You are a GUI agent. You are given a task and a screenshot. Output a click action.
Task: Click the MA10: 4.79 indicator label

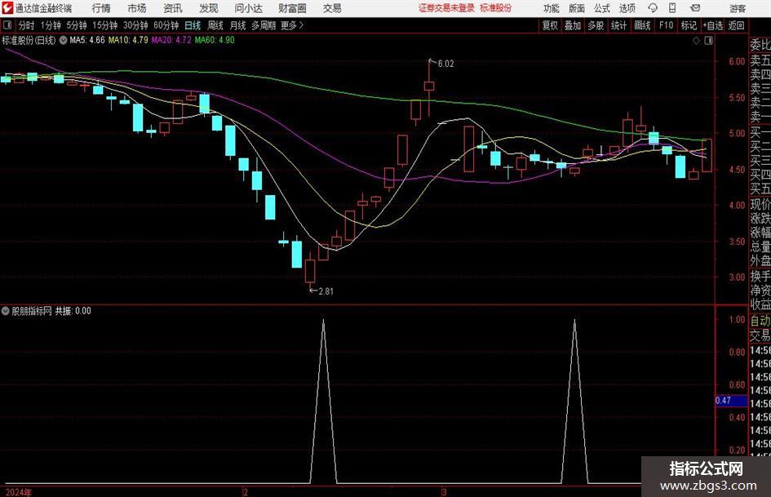click(128, 40)
